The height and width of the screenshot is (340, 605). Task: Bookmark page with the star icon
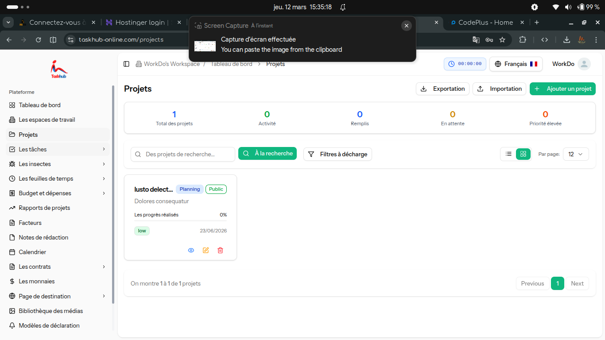point(502,40)
